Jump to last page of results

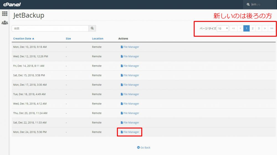(272, 28)
